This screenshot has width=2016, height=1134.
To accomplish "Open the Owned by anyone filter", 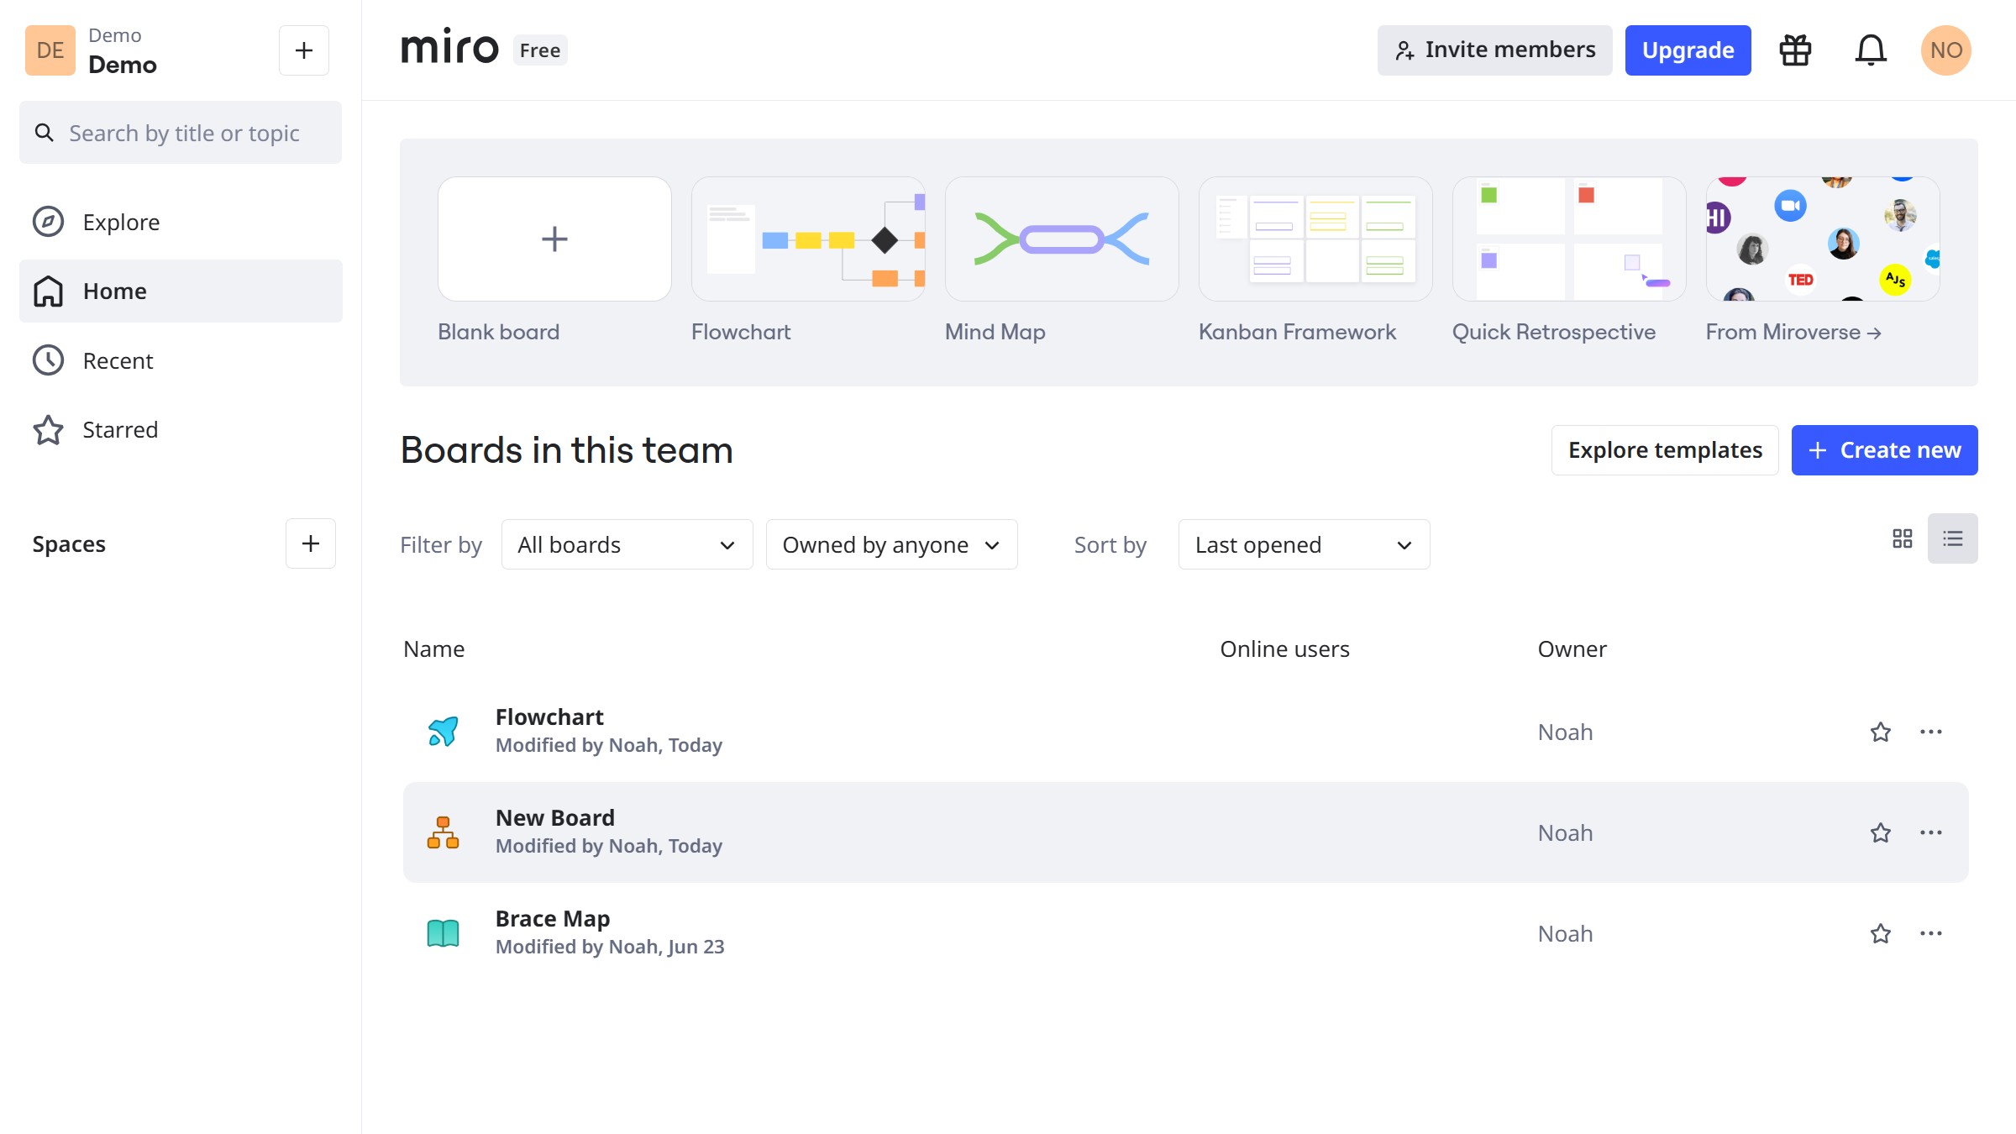I will [891, 544].
